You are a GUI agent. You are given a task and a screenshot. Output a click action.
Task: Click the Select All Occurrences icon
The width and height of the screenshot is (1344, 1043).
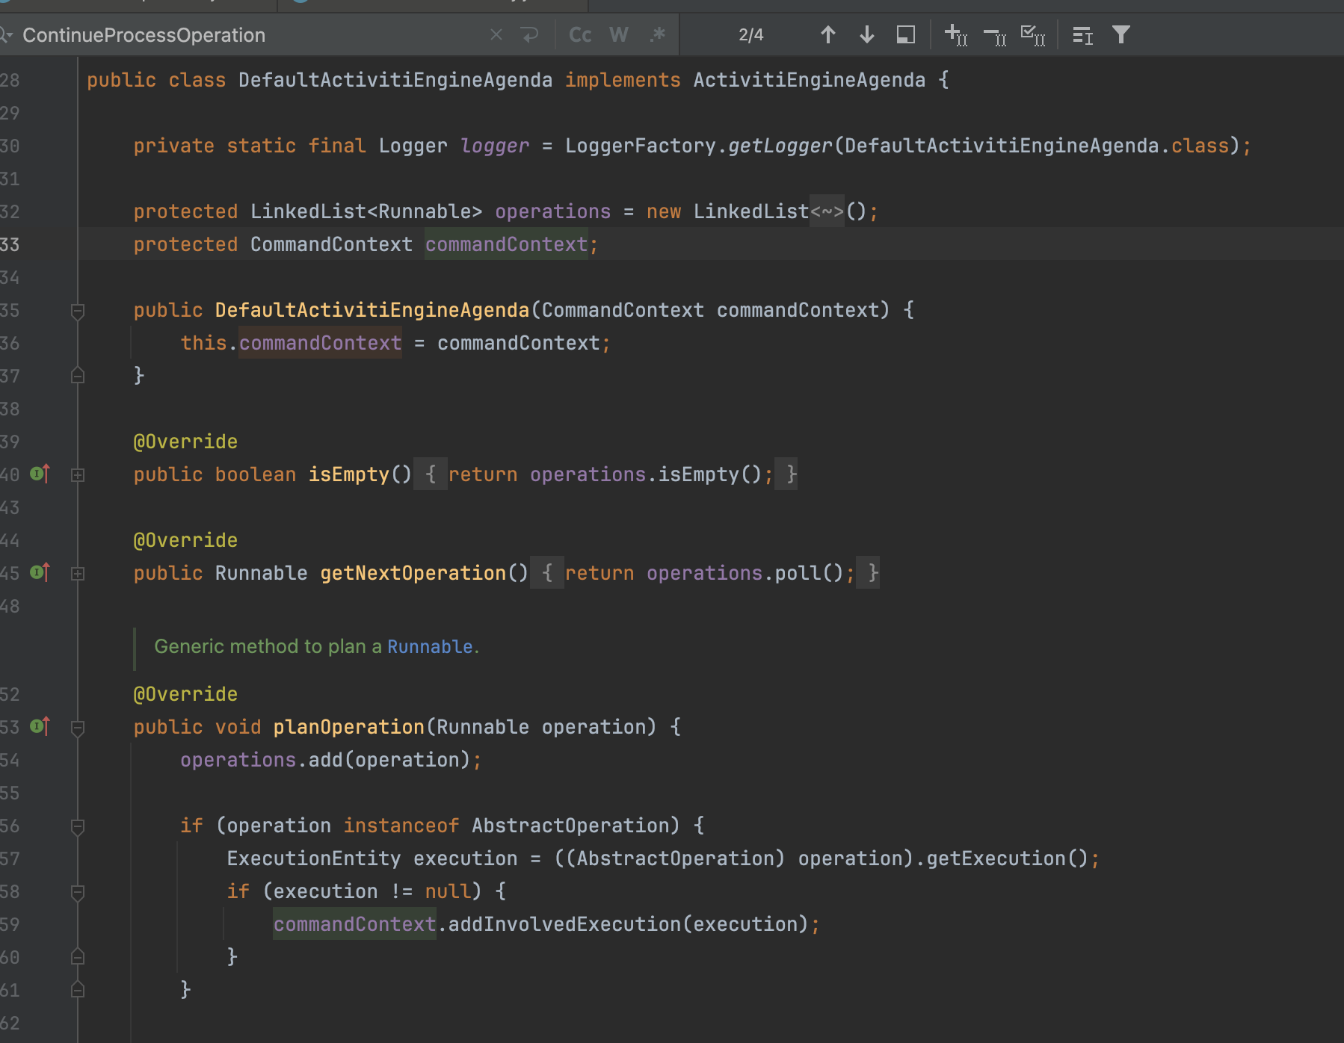(1032, 35)
